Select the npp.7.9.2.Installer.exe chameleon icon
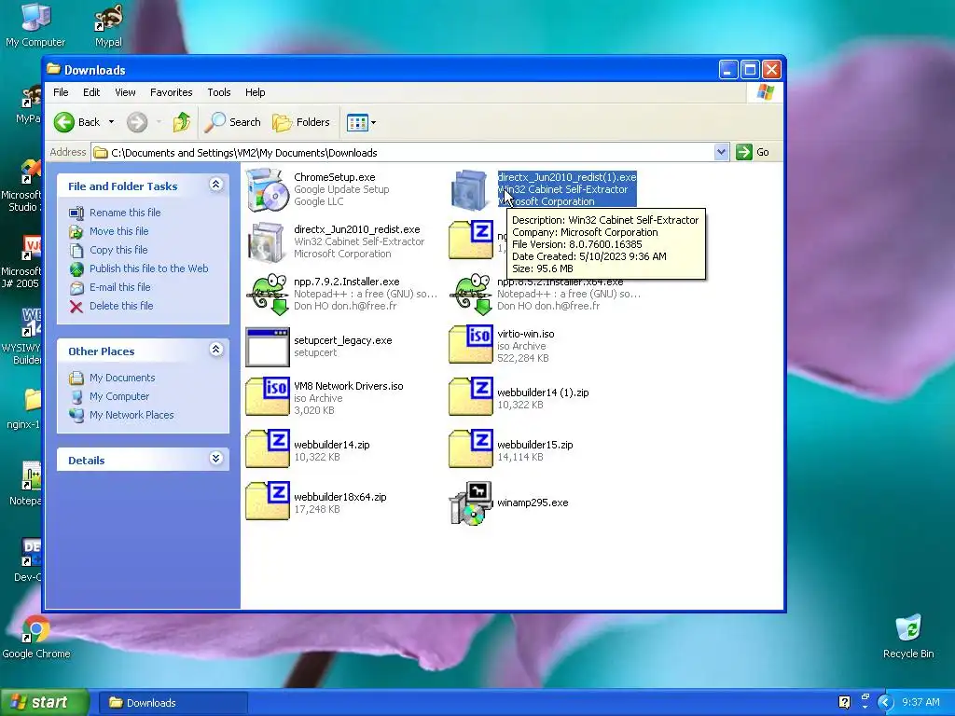Viewport: 955px width, 716px height. coord(267,294)
